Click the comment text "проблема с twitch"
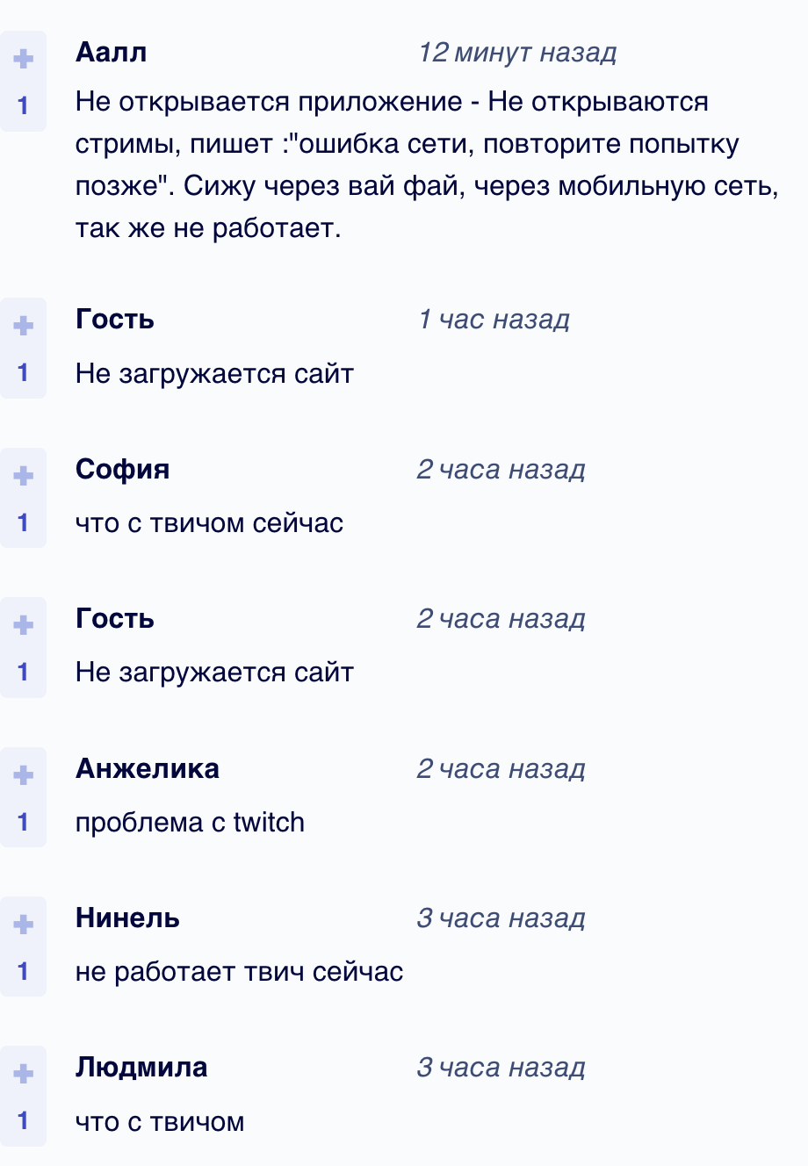The height and width of the screenshot is (1166, 808). 190,823
